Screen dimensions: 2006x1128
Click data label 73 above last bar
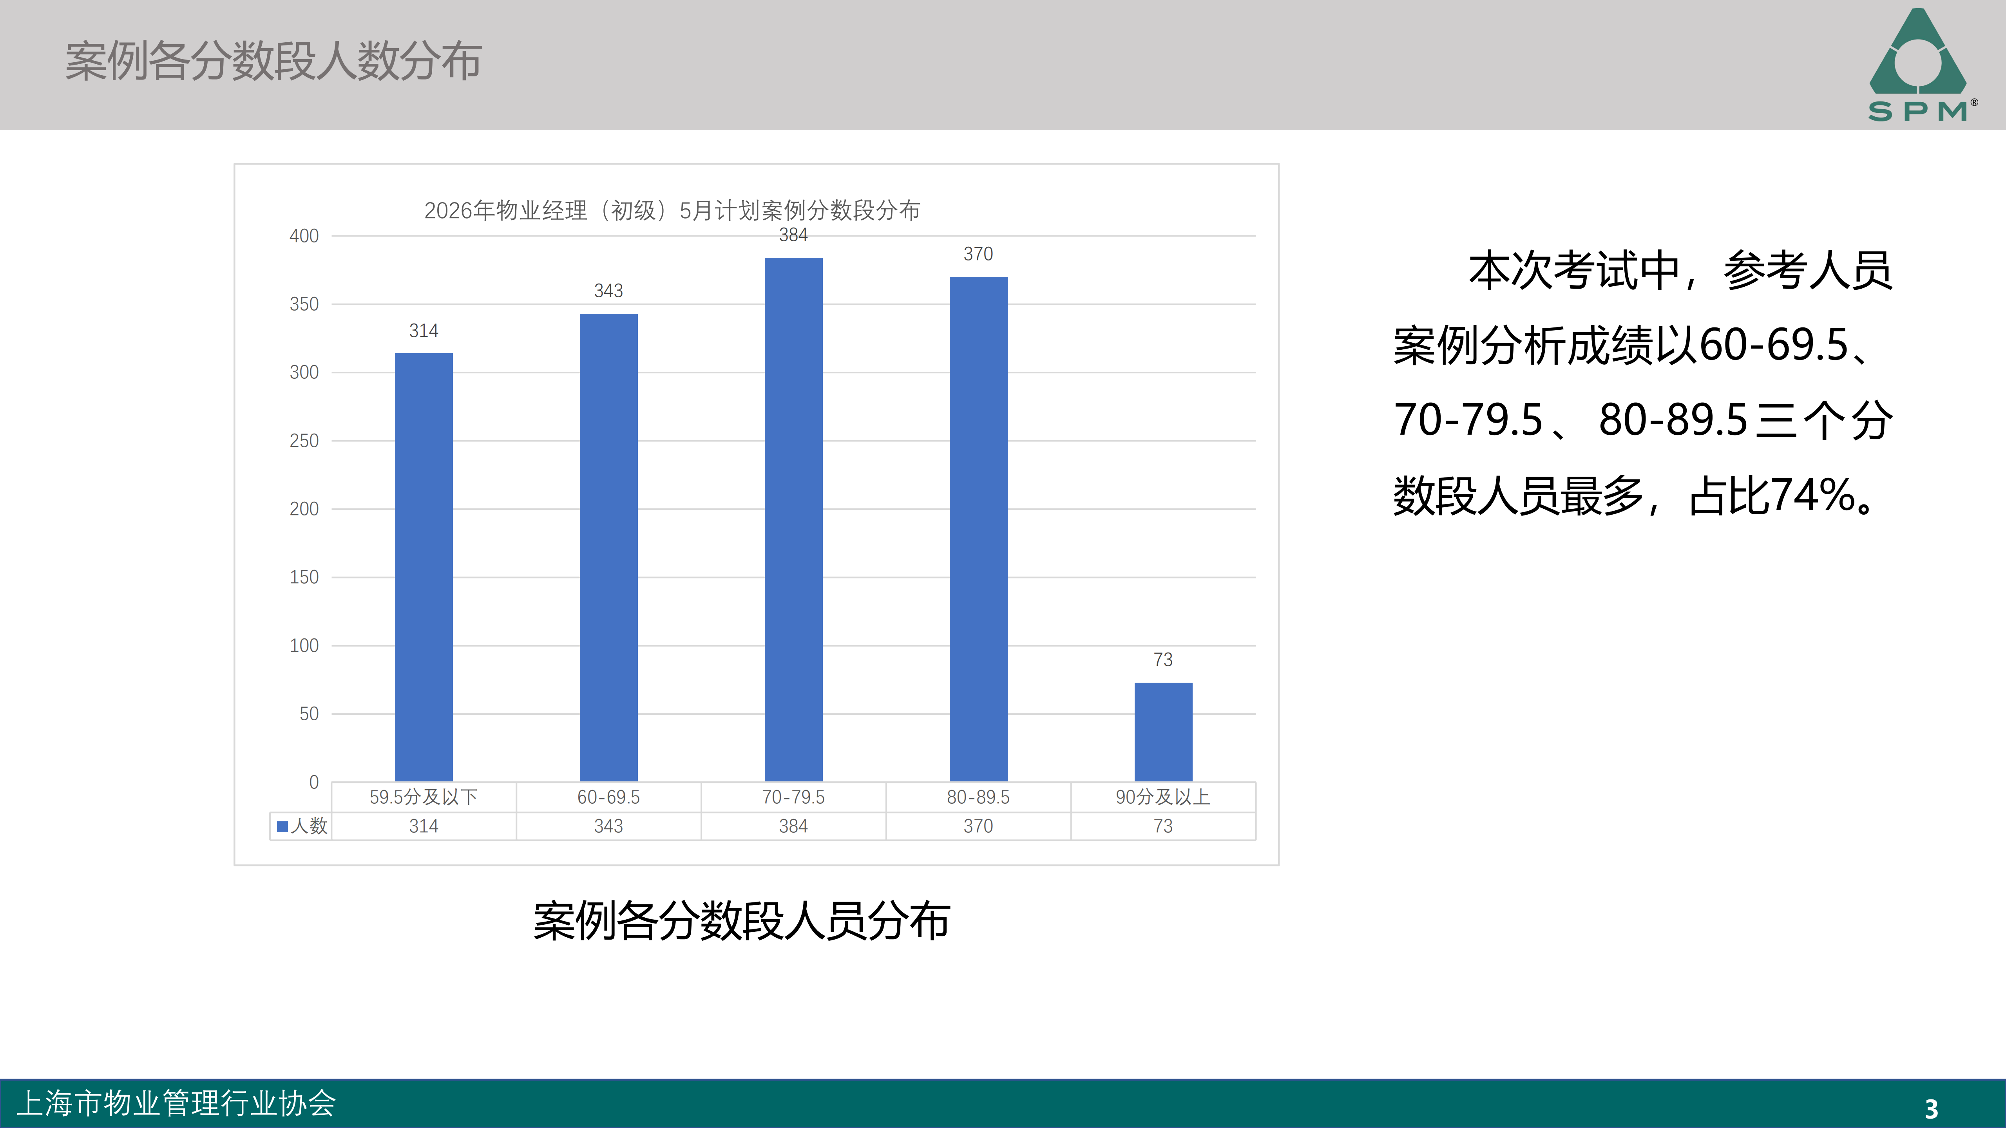pos(1162,660)
